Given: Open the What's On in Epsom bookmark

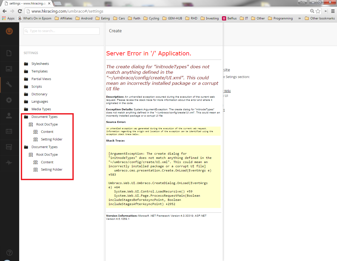Looking at the screenshot, I should pyautogui.click(x=34, y=18).
